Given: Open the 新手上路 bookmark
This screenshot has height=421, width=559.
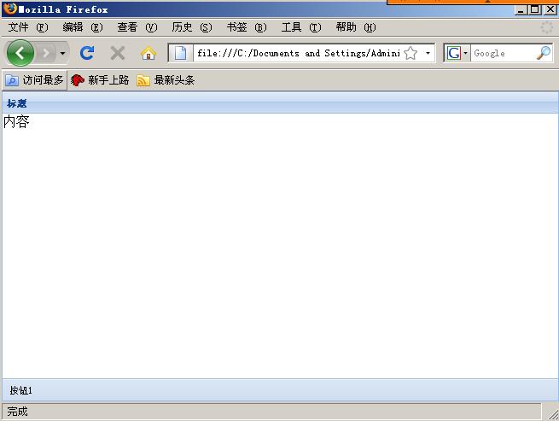Looking at the screenshot, I should pyautogui.click(x=100, y=80).
